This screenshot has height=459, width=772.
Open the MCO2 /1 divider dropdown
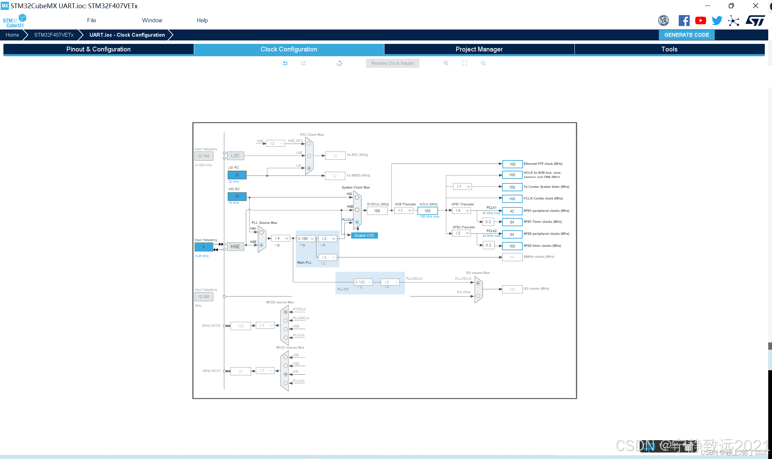265,325
